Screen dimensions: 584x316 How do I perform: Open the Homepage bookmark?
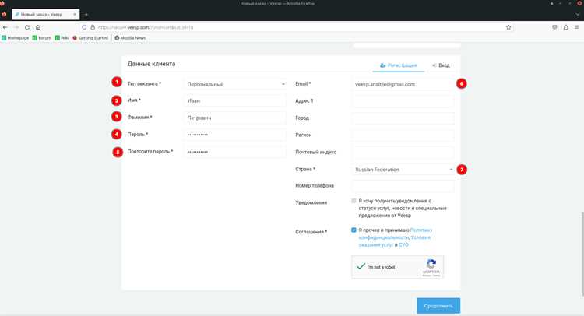[x=16, y=38]
